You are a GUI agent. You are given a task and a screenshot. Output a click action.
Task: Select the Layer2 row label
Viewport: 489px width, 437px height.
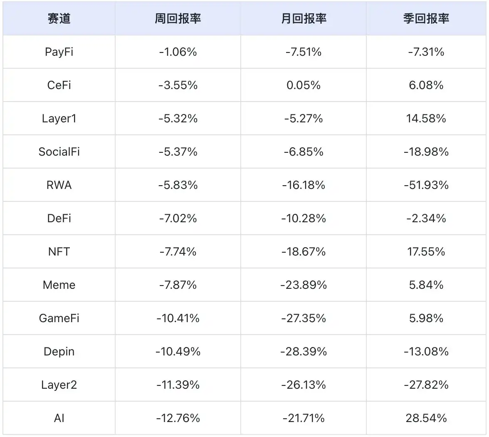tap(59, 385)
